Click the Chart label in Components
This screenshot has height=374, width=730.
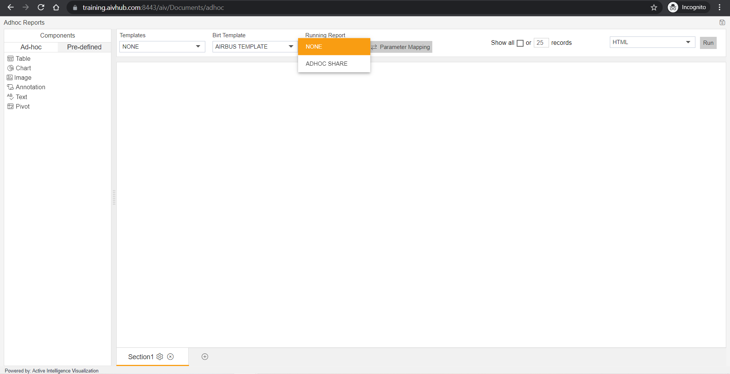pyautogui.click(x=23, y=68)
